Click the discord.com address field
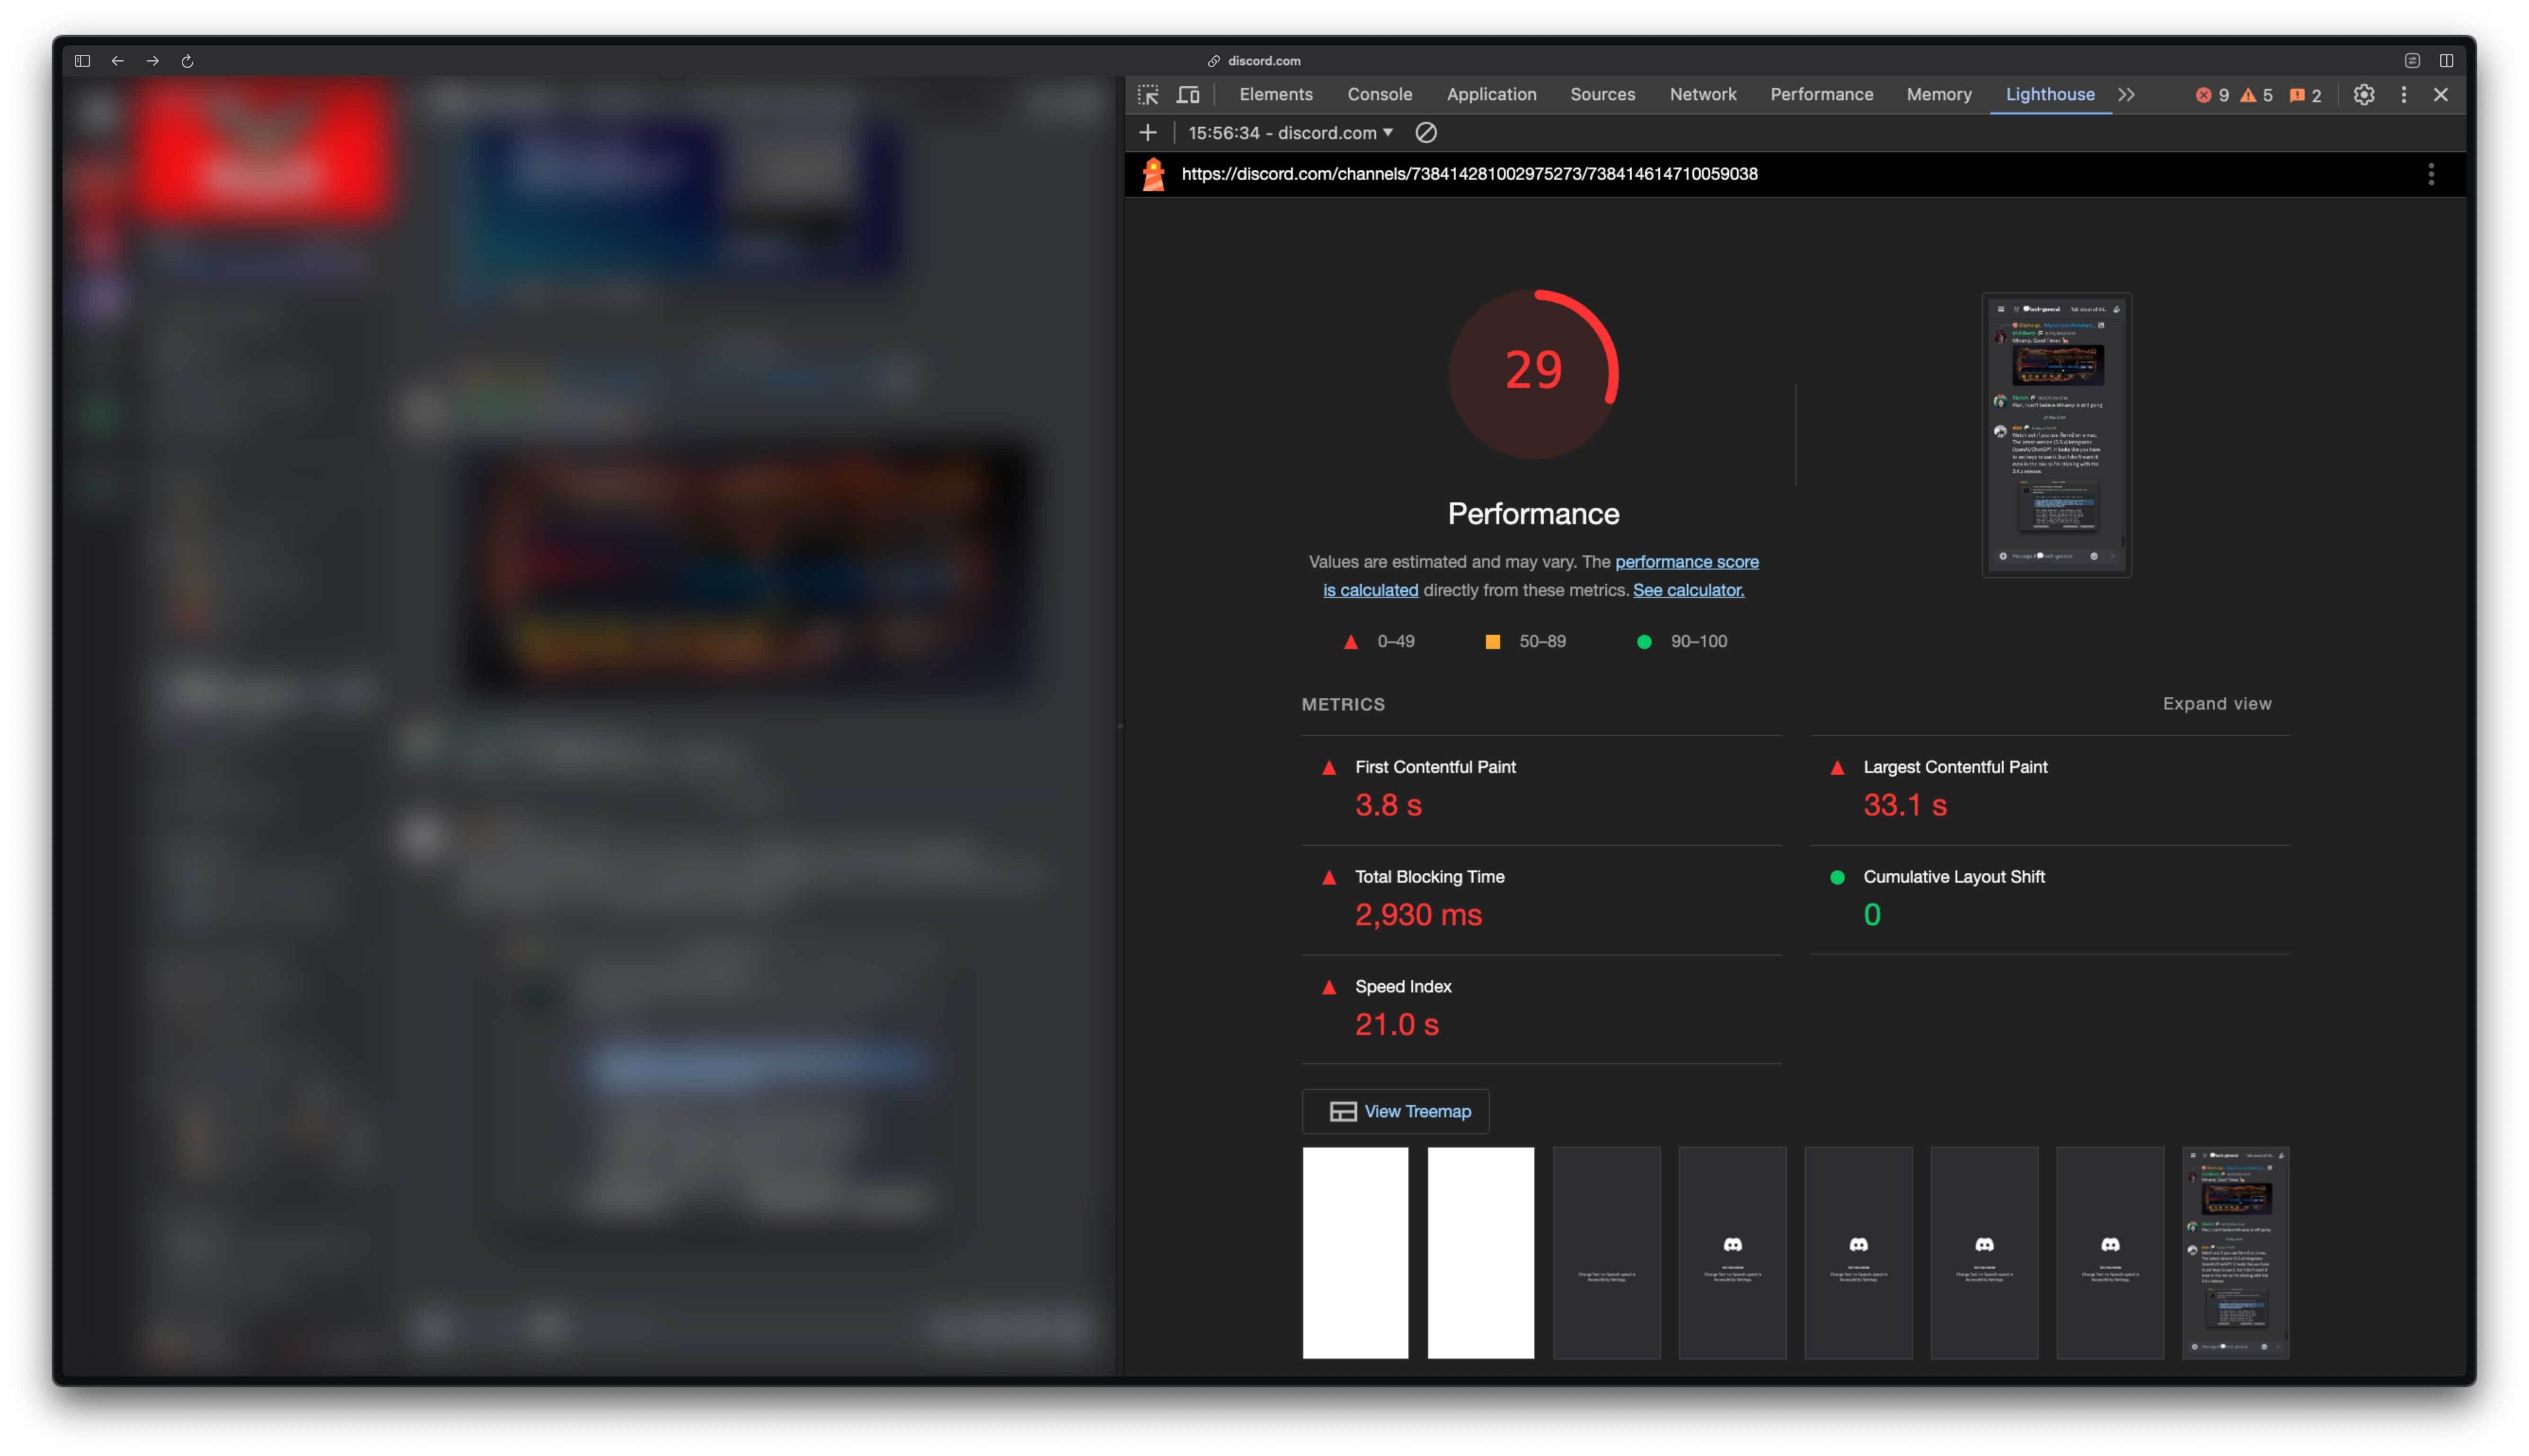This screenshot has height=1456, width=2529. point(1255,61)
